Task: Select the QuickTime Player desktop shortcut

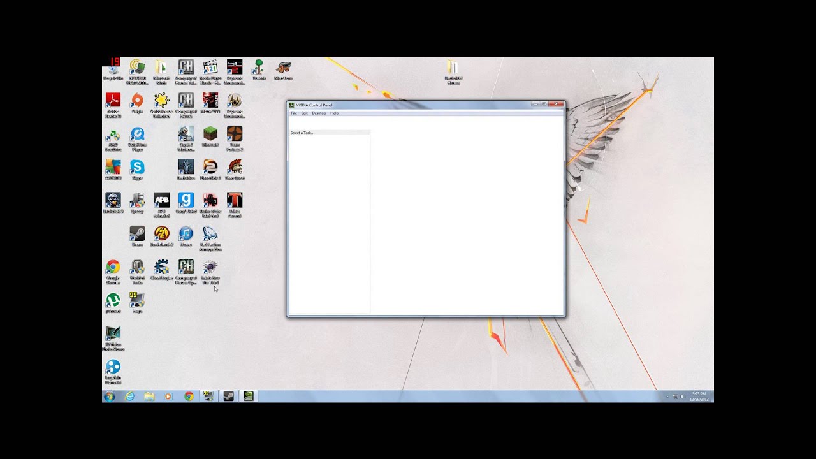Action: click(x=137, y=138)
